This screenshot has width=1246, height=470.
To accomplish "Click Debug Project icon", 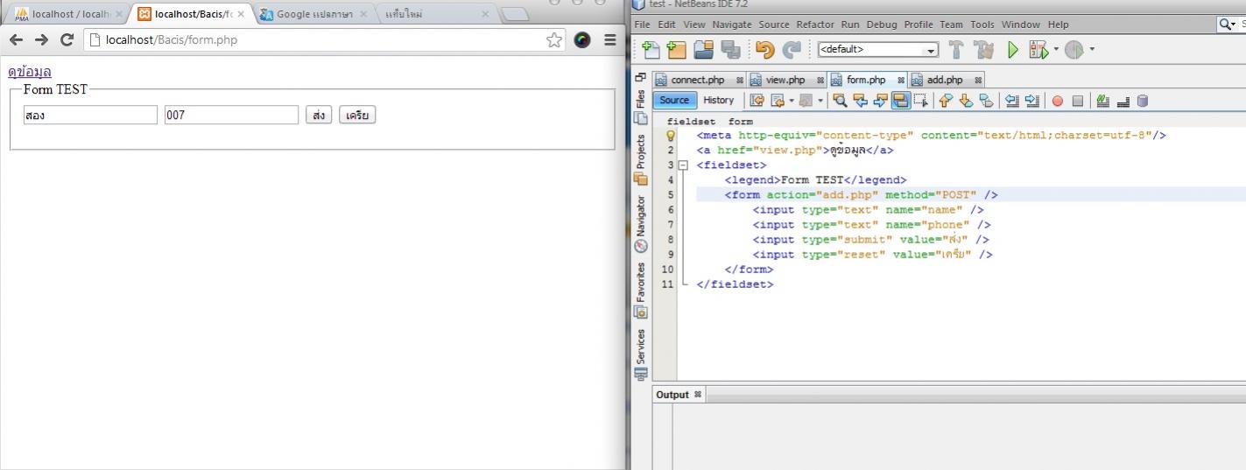I will pos(1038,50).
